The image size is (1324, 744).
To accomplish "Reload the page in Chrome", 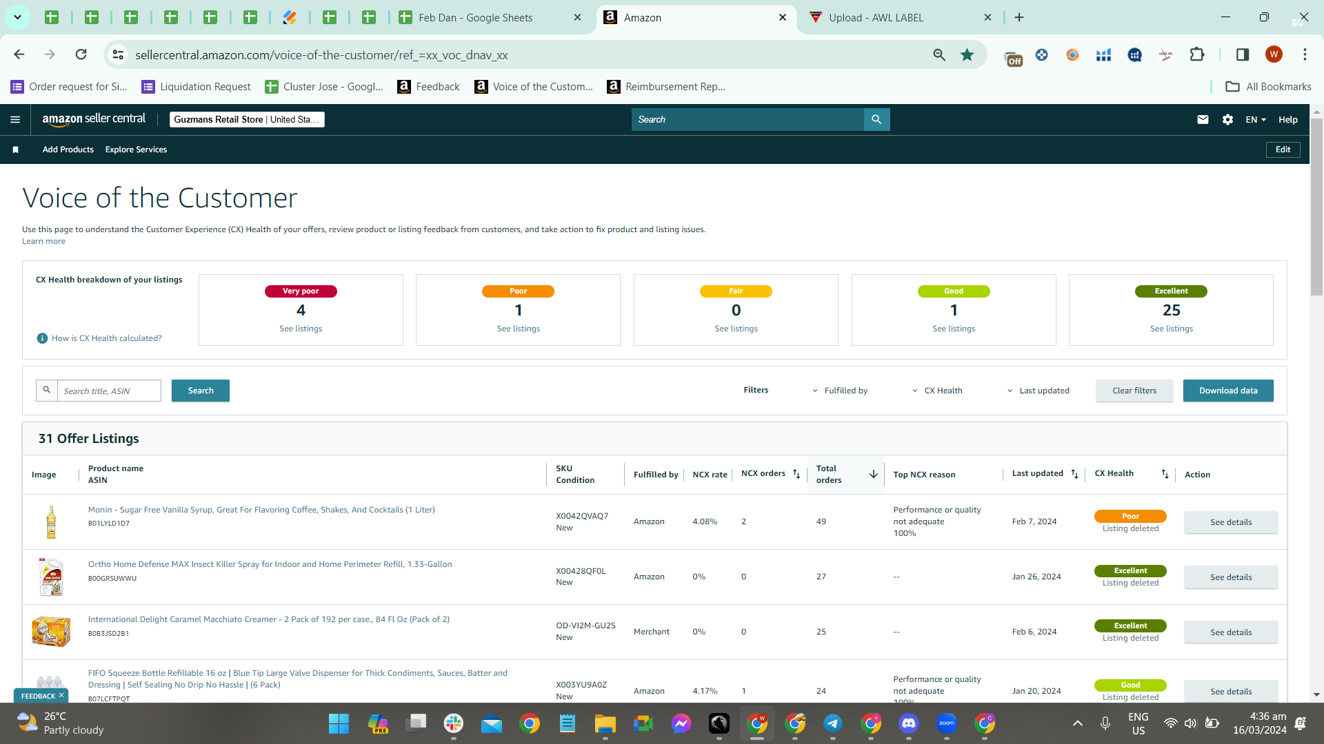I will pyautogui.click(x=81, y=54).
